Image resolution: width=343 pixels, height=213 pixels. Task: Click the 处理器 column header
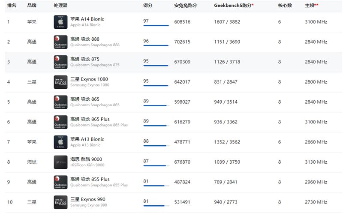coord(60,6)
